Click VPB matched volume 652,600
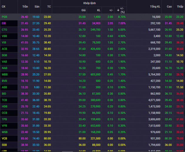This screenshot has height=152, width=185. (95, 126)
